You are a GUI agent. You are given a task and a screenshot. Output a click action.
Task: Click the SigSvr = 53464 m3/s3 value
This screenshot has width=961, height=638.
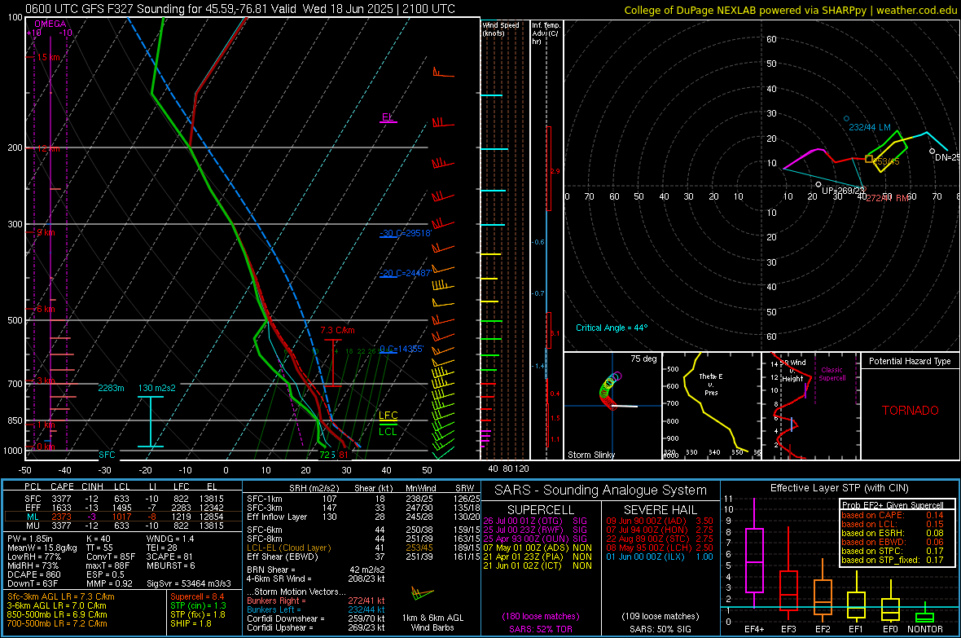coord(189,583)
